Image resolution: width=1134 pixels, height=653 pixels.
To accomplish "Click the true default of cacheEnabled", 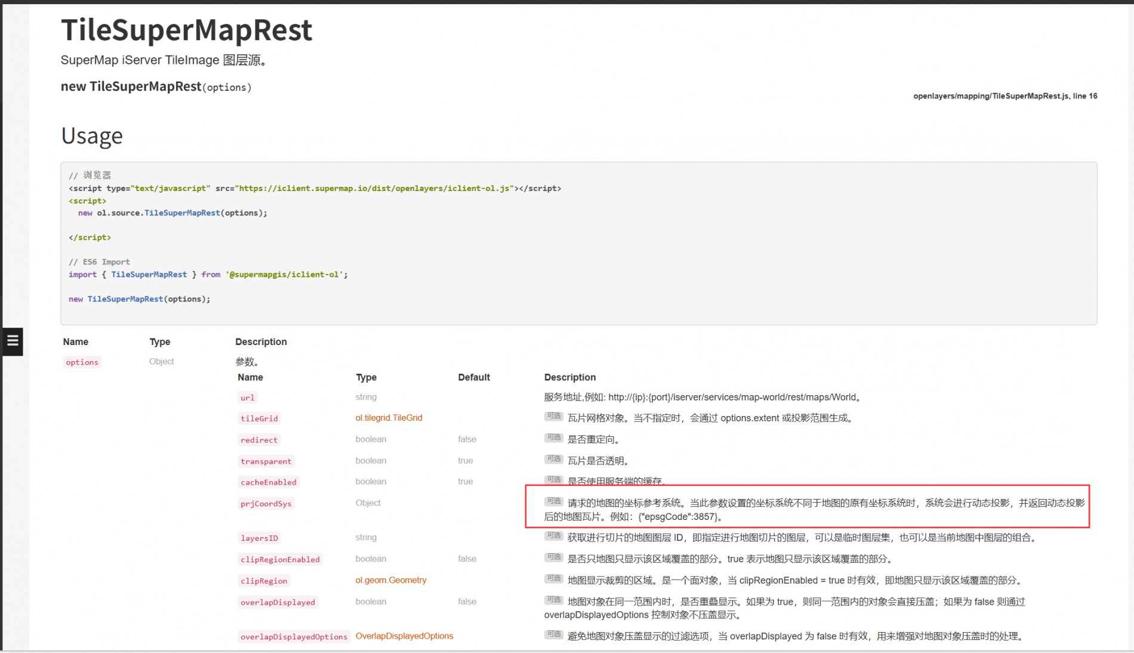I will pyautogui.click(x=465, y=482).
